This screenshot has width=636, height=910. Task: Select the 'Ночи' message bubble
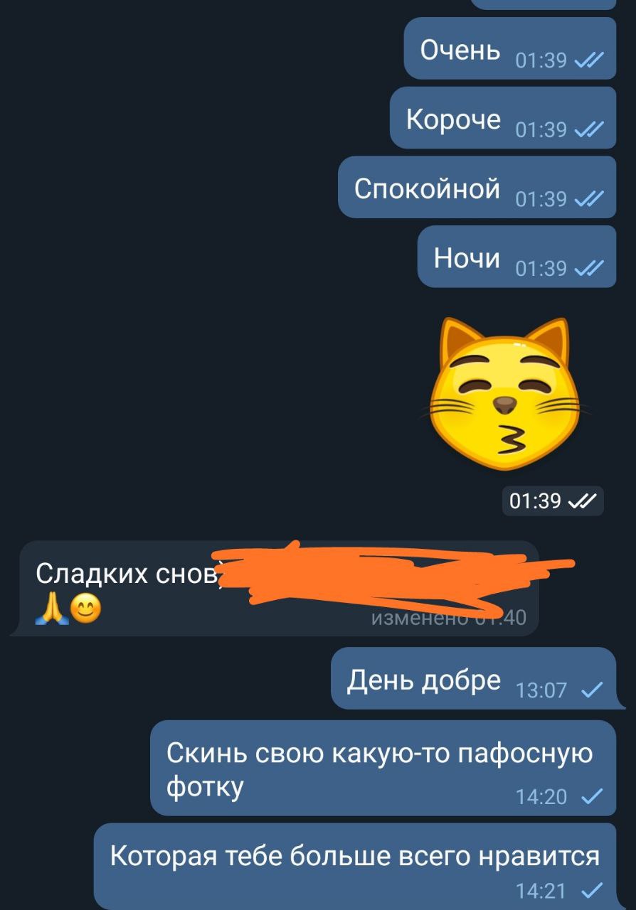(x=516, y=256)
